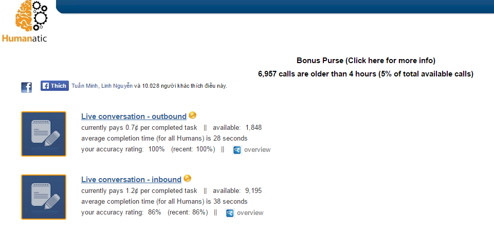Click the Humanatic wordmark text

[24, 38]
